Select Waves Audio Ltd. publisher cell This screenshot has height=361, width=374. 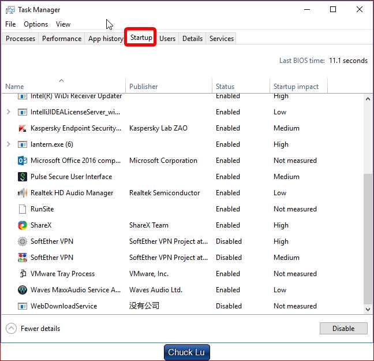(x=156, y=290)
